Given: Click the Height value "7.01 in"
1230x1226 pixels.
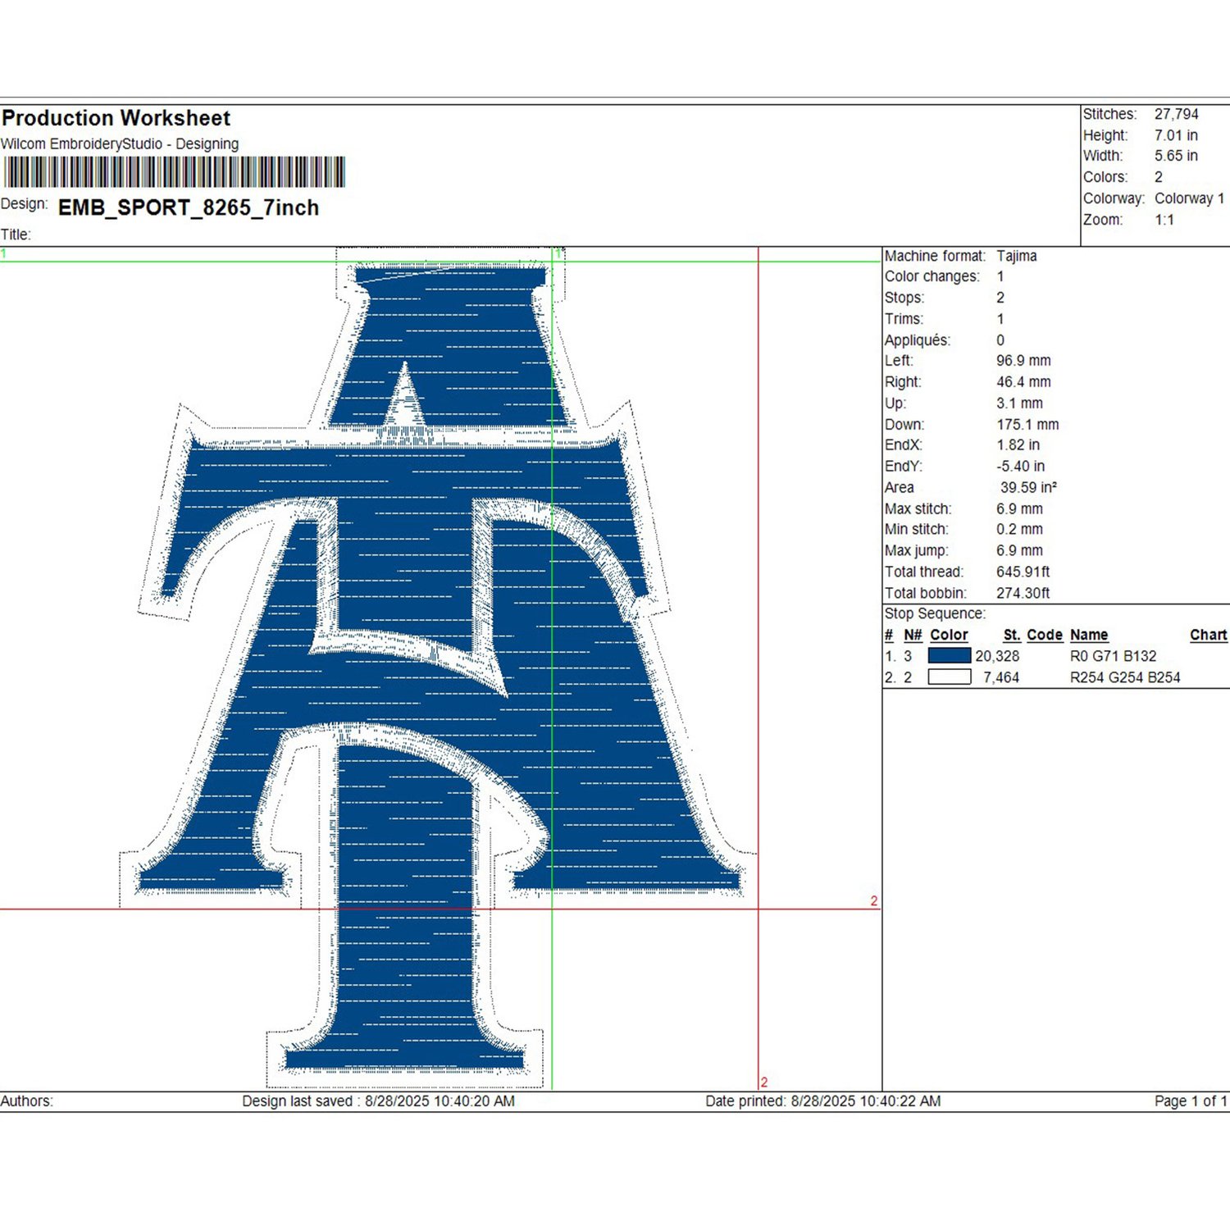Looking at the screenshot, I should pos(1176,135).
